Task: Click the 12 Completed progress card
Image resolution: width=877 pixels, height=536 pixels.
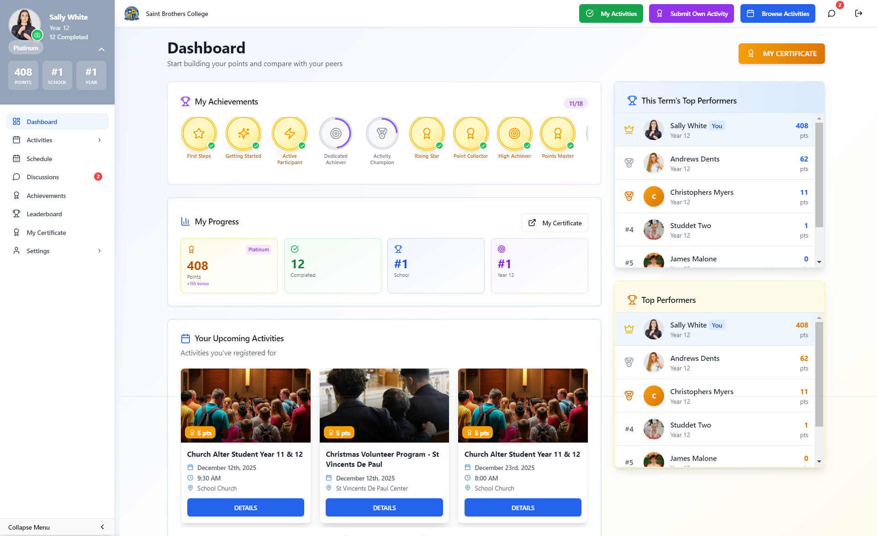Action: coord(333,265)
